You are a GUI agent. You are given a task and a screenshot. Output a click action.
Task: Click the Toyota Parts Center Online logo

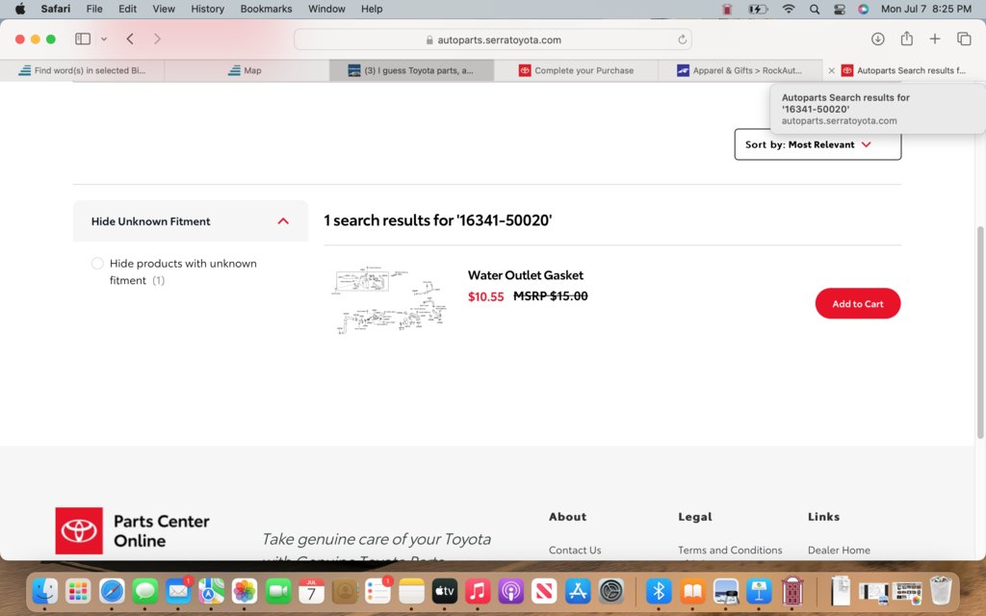tap(133, 531)
